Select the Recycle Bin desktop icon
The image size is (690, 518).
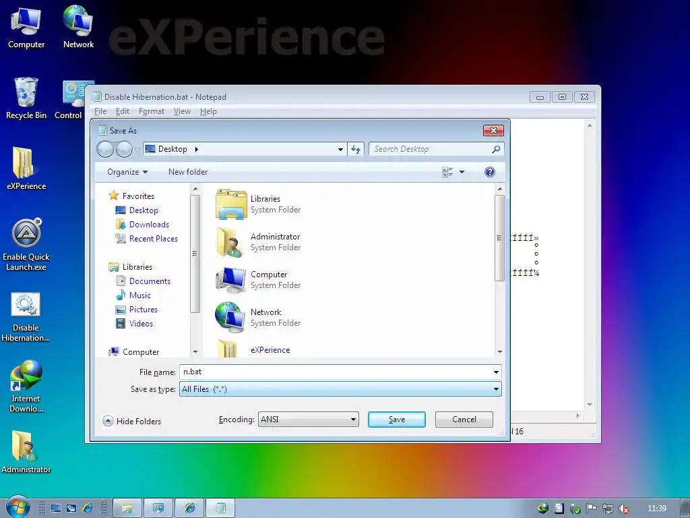[x=26, y=98]
